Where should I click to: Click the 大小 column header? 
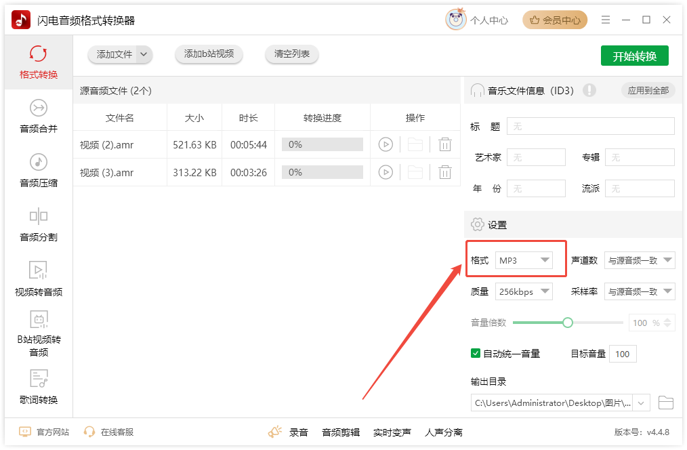[194, 117]
